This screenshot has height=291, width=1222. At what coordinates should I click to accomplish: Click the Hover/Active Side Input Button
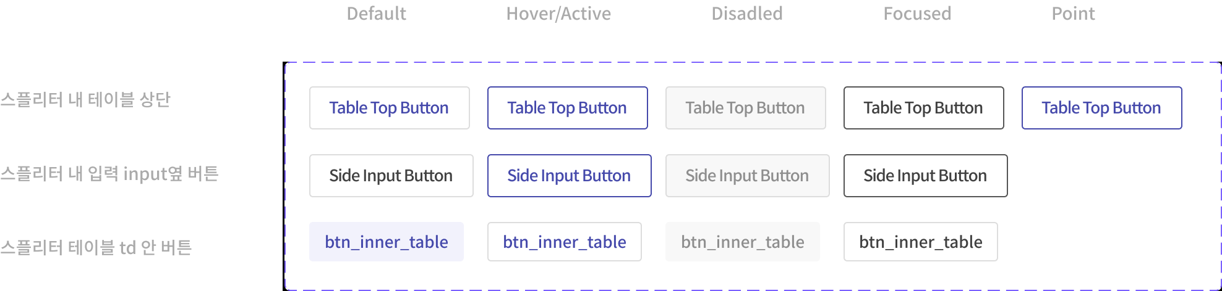coord(570,176)
